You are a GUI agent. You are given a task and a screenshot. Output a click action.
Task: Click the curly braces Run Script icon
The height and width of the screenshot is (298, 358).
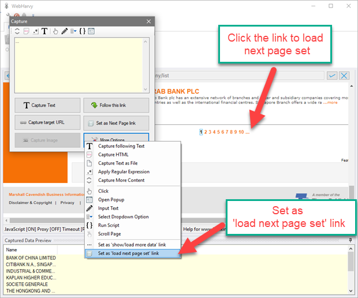(82, 31)
